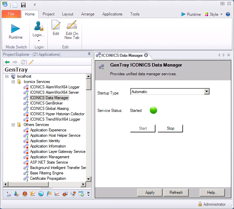Image resolution: width=234 pixels, height=209 pixels.
Task: Click the Edit document pencil icon
Action: point(56,26)
